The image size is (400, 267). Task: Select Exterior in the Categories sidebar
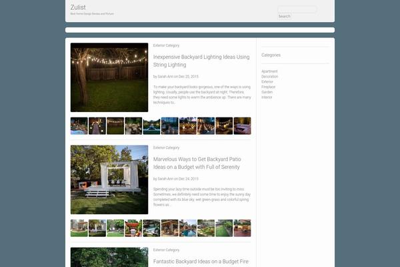267,81
